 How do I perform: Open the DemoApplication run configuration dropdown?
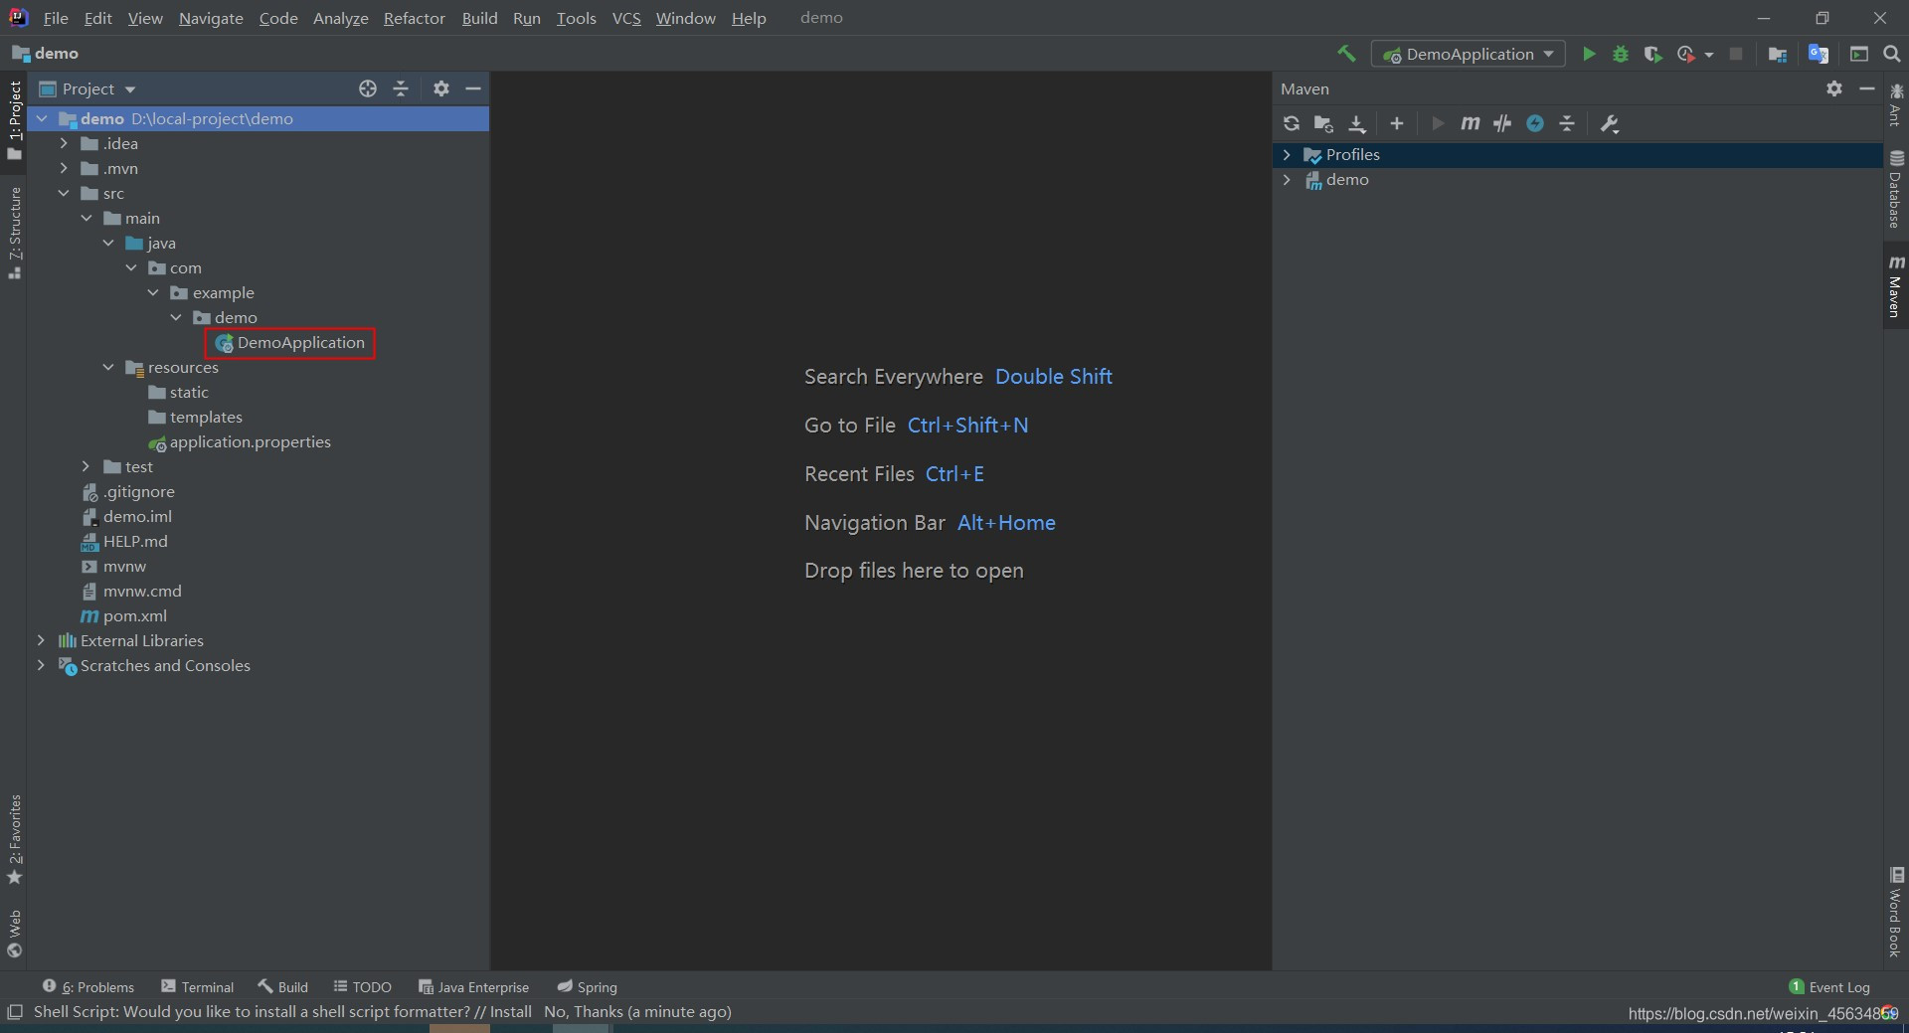click(x=1468, y=54)
